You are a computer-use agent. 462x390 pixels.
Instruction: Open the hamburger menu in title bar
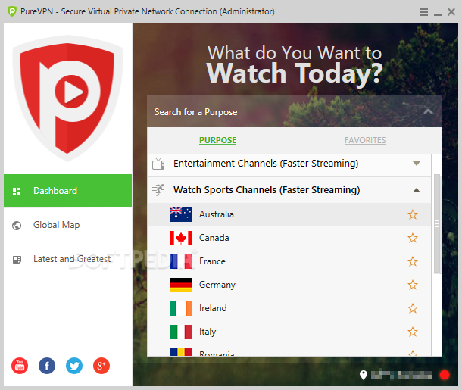(424, 12)
